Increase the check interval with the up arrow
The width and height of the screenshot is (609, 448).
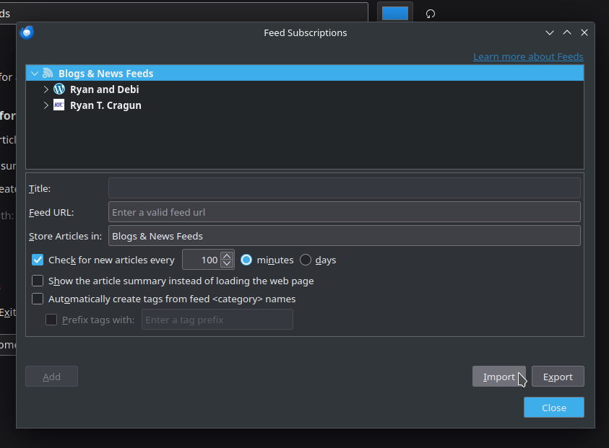(x=228, y=256)
